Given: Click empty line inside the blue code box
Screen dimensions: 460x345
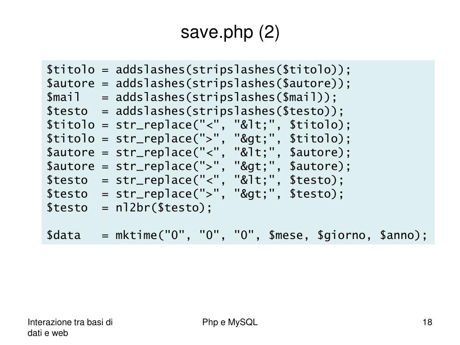Looking at the screenshot, I should pyautogui.click(x=238, y=221).
